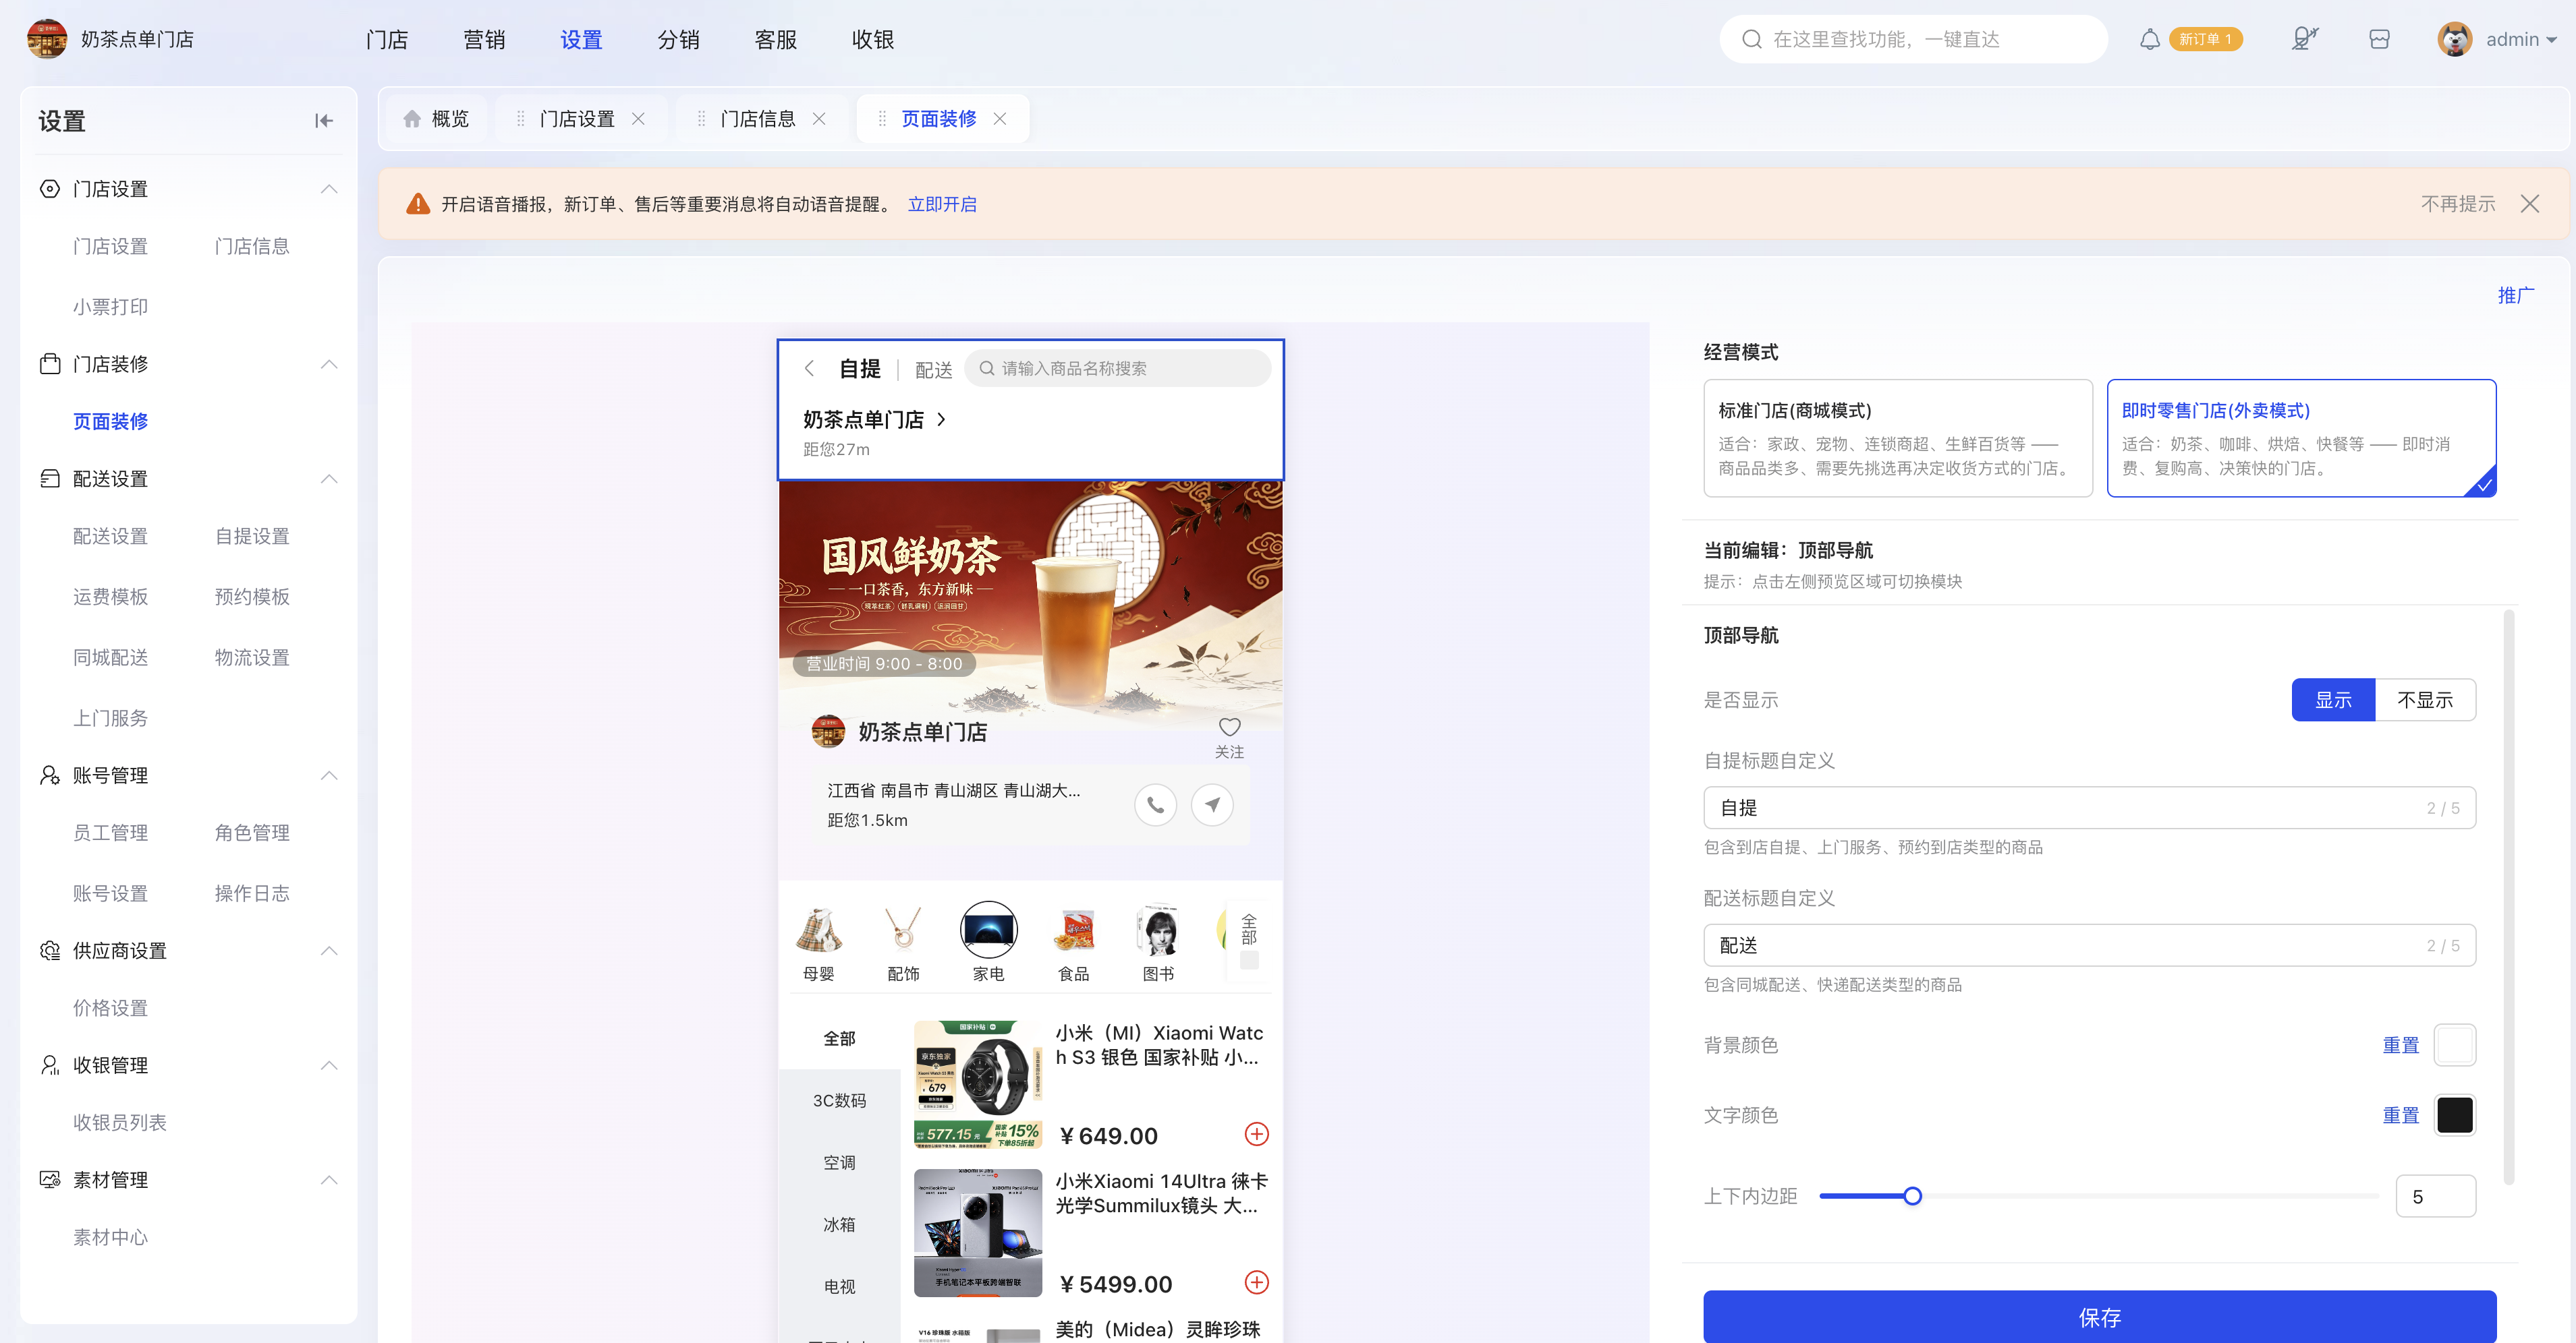Click 全部 categories expand button in preview
Screen dimensions: 2576x1343
[x=1249, y=941]
